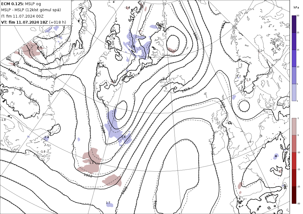Click the '3.8' difference value label
This screenshot has height=214, width=303.
[x=133, y=47]
